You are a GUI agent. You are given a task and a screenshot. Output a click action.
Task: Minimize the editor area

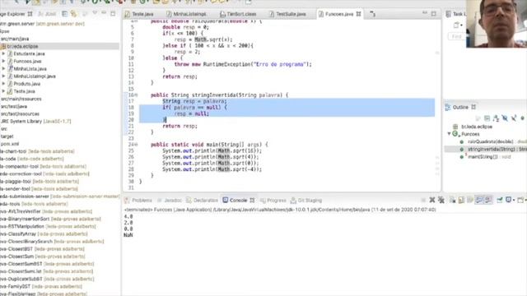pyautogui.click(x=425, y=13)
